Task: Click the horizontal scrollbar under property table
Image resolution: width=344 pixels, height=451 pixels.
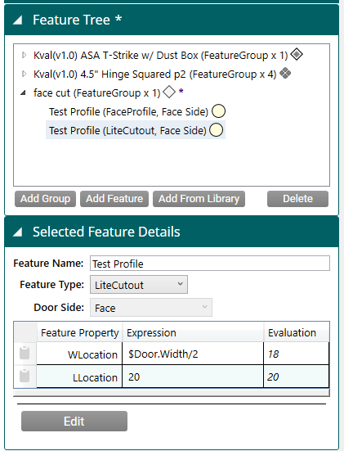Action: [172, 393]
